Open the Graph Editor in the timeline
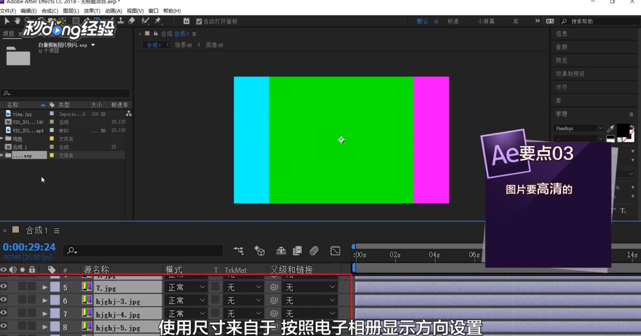This screenshot has width=641, height=336. tap(335, 250)
